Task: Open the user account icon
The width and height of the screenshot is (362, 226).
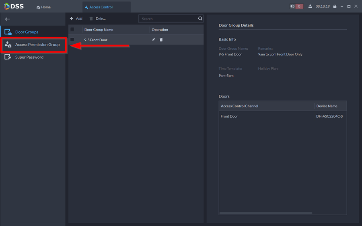Action: 310,6
